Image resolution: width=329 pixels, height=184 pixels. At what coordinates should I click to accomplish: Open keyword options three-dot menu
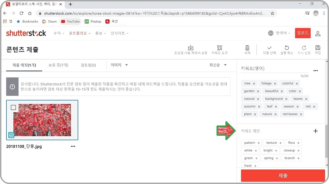[x=316, y=71]
